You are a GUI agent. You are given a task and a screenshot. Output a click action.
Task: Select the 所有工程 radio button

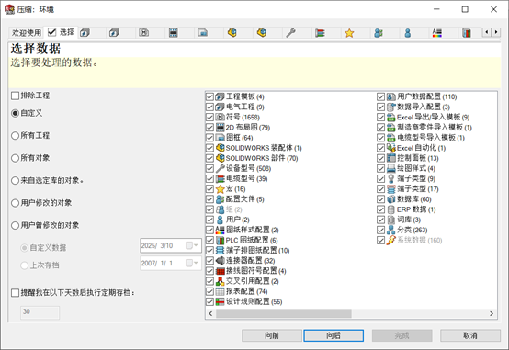(16, 136)
